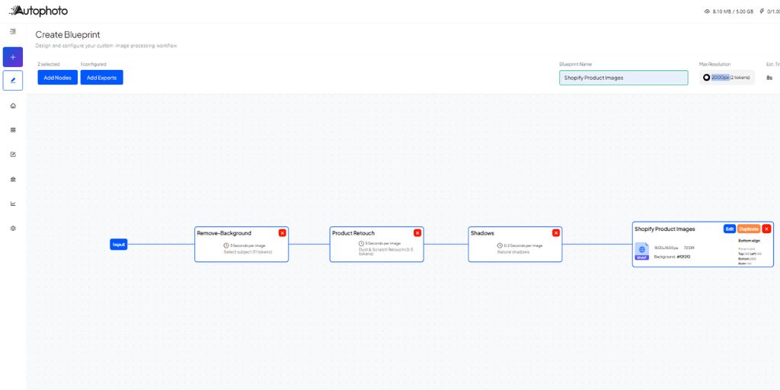780x390 pixels.
Task: Click the '2 selected' label
Action: (49, 64)
